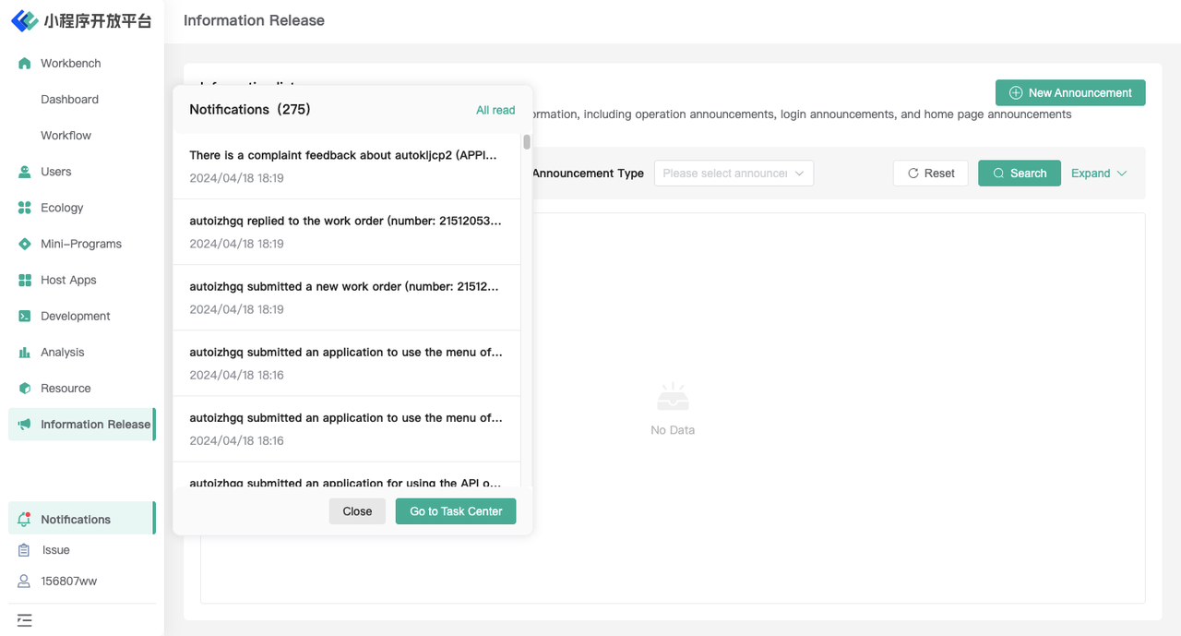Click the Analysis bar chart icon
The width and height of the screenshot is (1181, 636).
(x=25, y=352)
